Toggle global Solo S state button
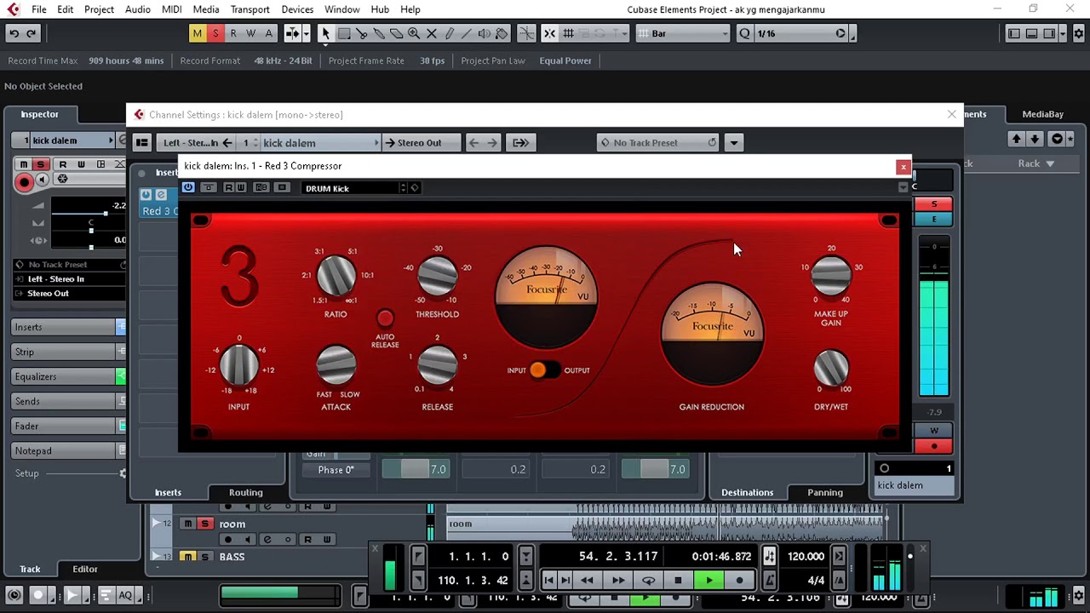The height and width of the screenshot is (613, 1090). 215,33
